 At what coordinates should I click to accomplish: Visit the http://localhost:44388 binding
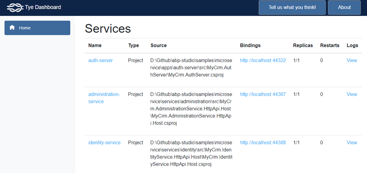coord(263,143)
